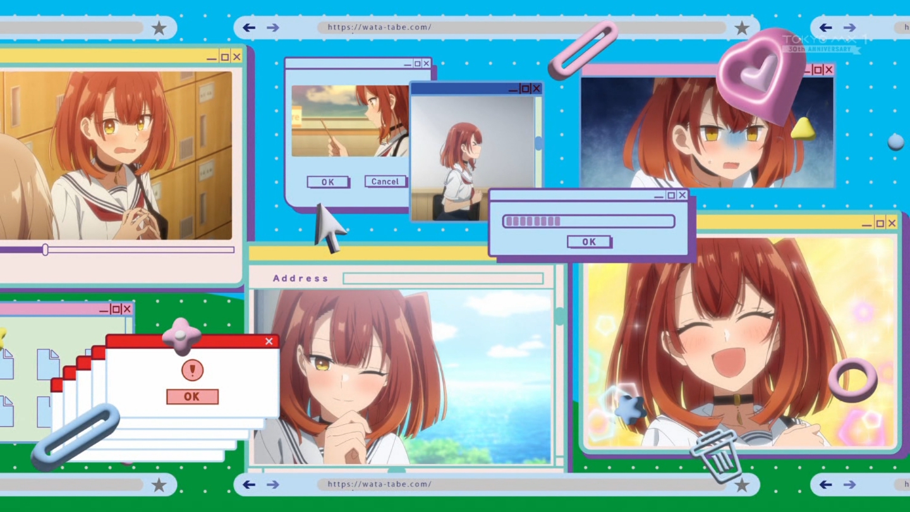The height and width of the screenshot is (512, 910).
Task: Close the red error dialog with X
Action: tap(269, 341)
